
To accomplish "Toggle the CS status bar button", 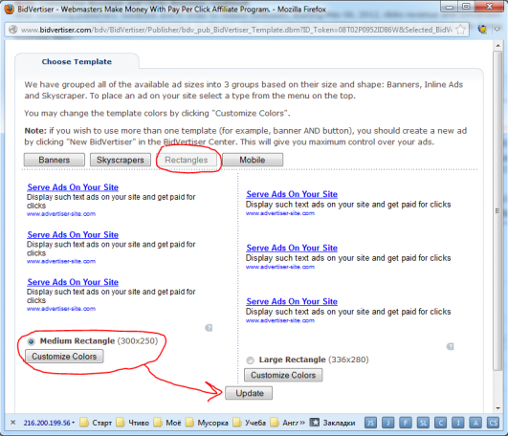I will pos(493,423).
